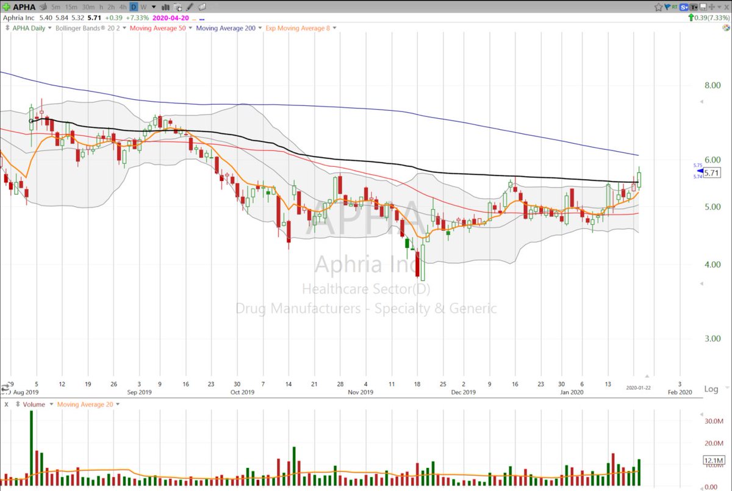Click the up-down arrows beside Volume
Image resolution: width=732 pixels, height=491 pixels.
tap(18, 404)
